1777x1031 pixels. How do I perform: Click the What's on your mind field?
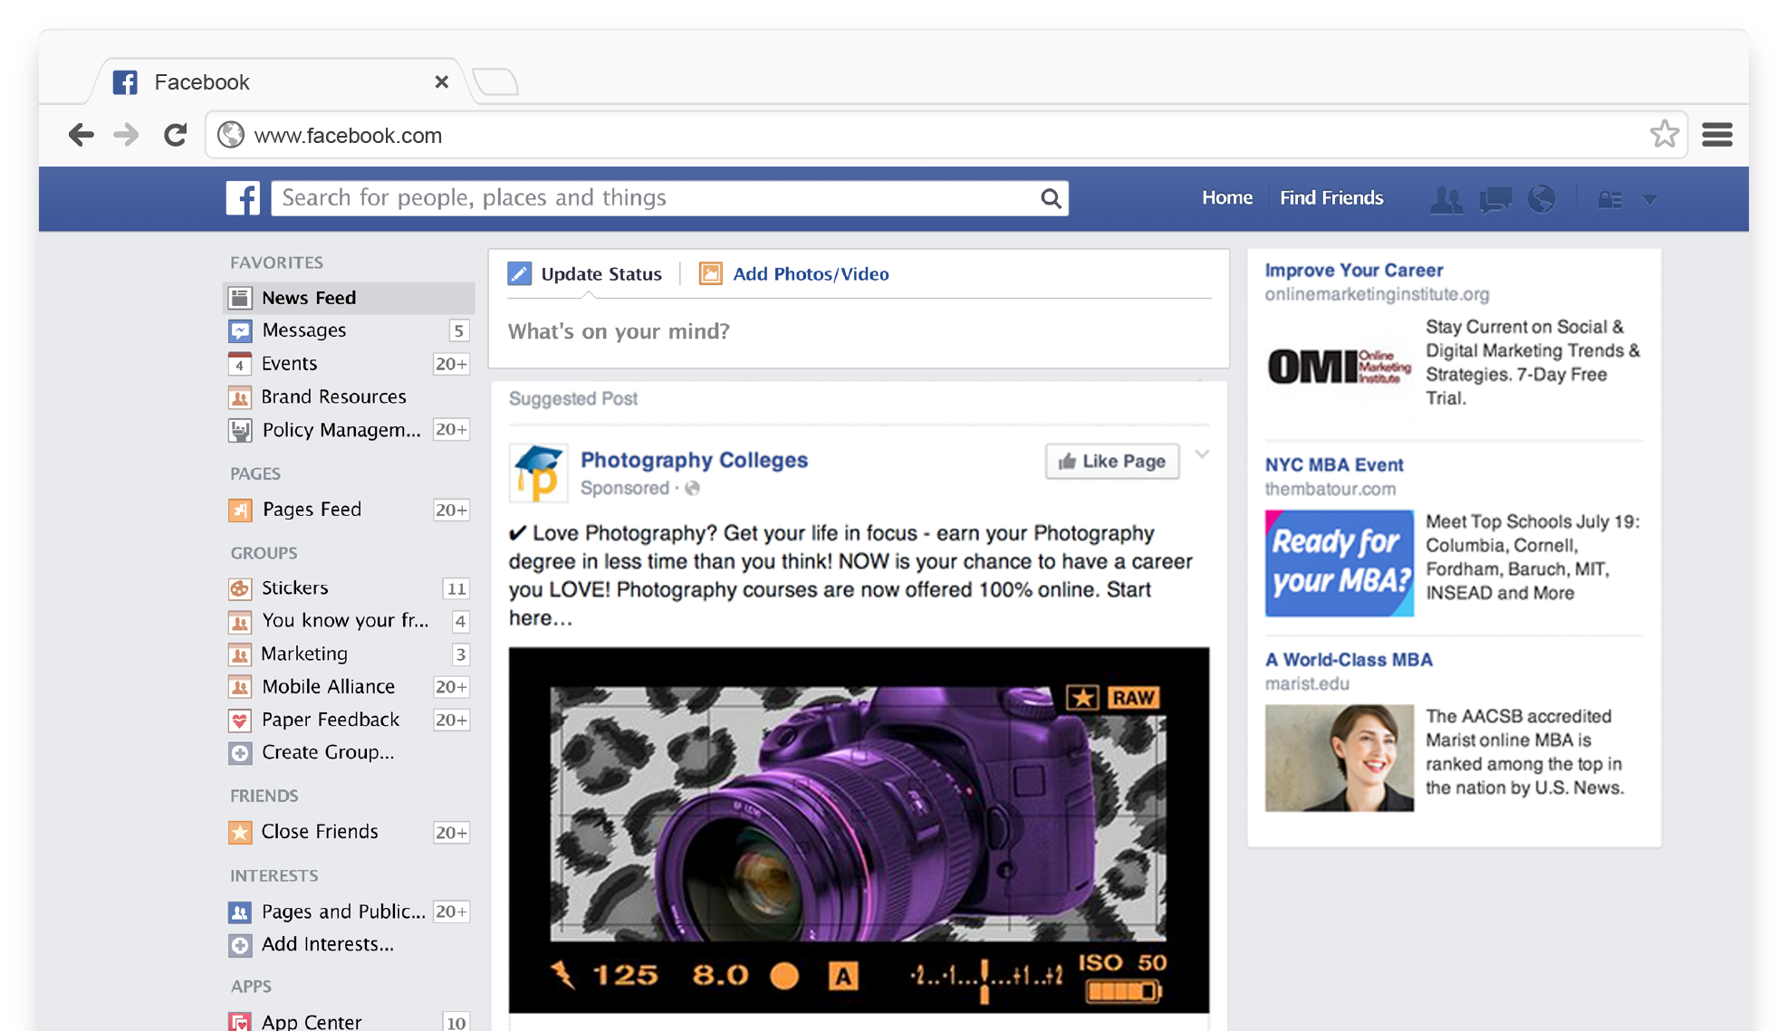[619, 331]
